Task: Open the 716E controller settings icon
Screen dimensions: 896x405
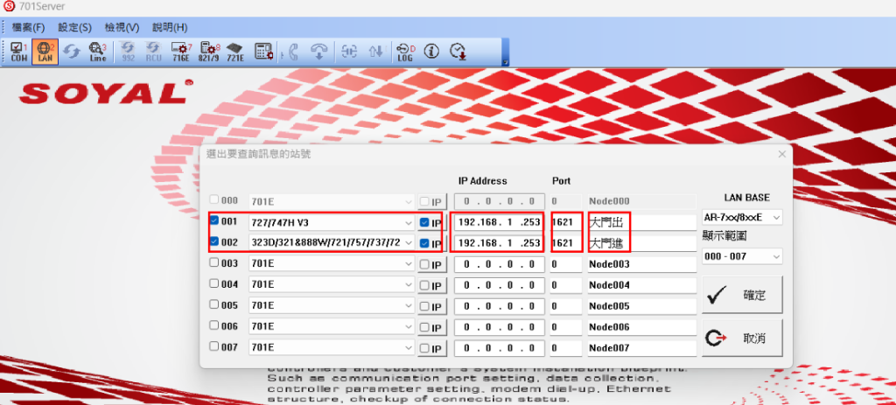Action: tap(181, 52)
